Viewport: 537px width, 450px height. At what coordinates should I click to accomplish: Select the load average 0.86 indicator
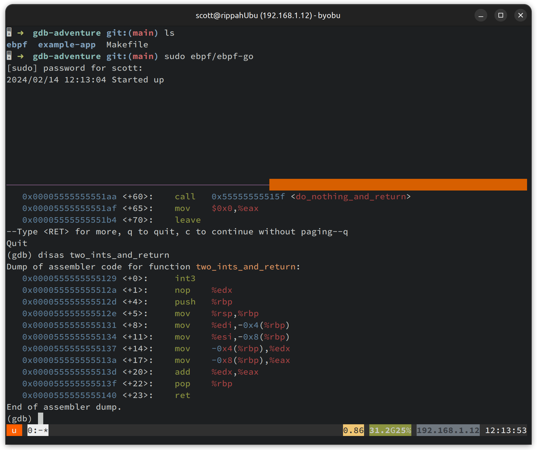353,430
